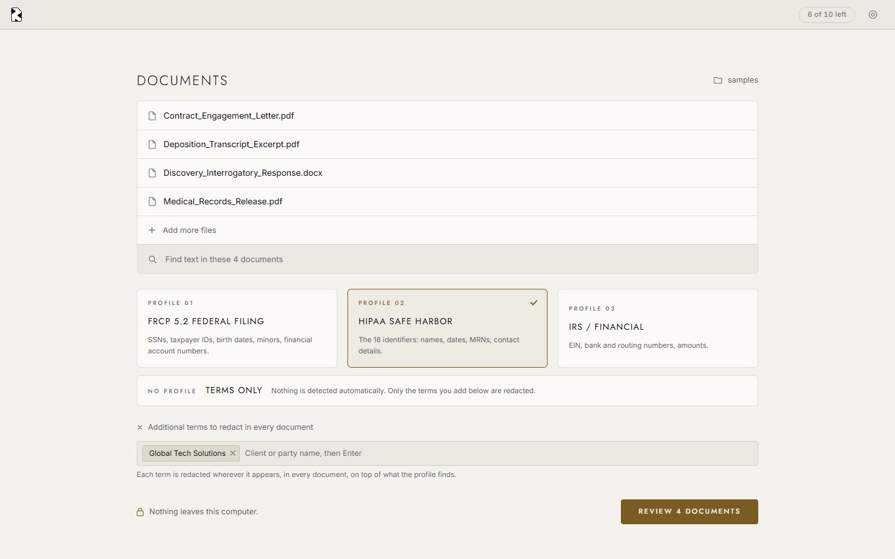Screen dimensions: 895x559
Task: Choose the IRS / Financial profile
Action: point(658,328)
